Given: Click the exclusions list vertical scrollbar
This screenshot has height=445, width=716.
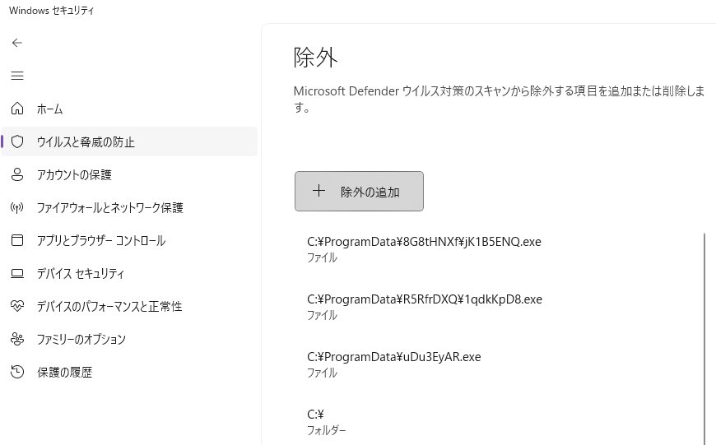Looking at the screenshot, I should tap(705, 337).
